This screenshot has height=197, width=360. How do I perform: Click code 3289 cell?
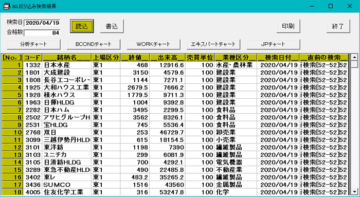click(32, 170)
